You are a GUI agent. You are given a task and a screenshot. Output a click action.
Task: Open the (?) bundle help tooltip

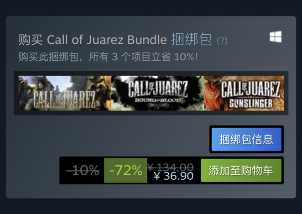(222, 41)
